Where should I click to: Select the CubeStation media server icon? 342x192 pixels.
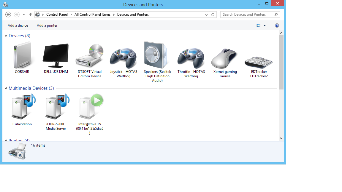pos(23,106)
